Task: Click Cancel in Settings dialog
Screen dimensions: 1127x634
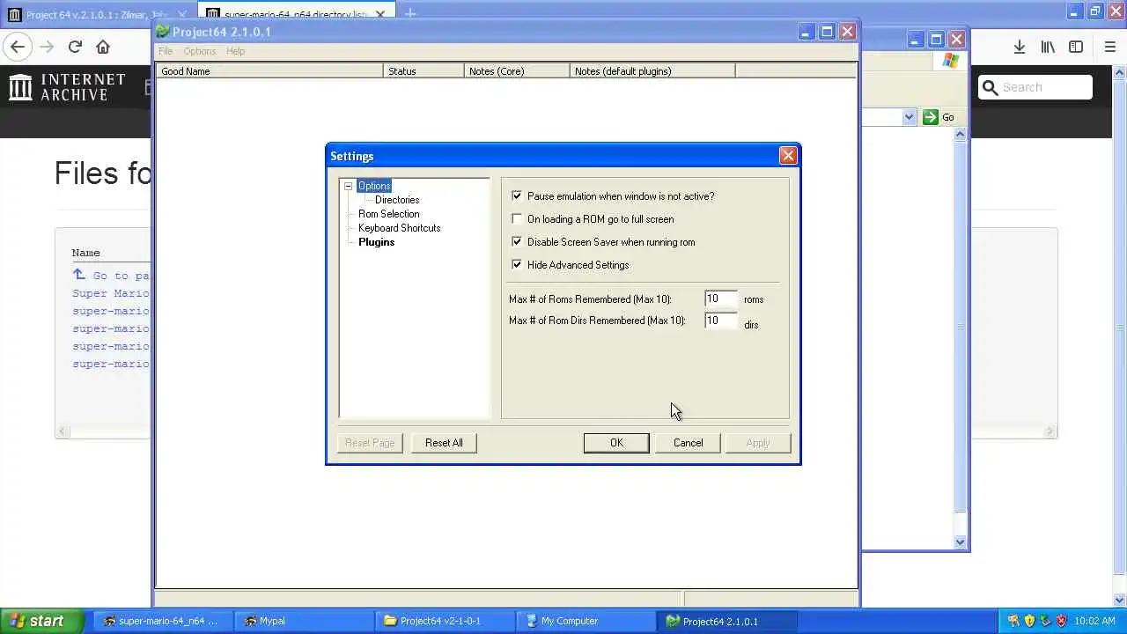Action: (688, 443)
